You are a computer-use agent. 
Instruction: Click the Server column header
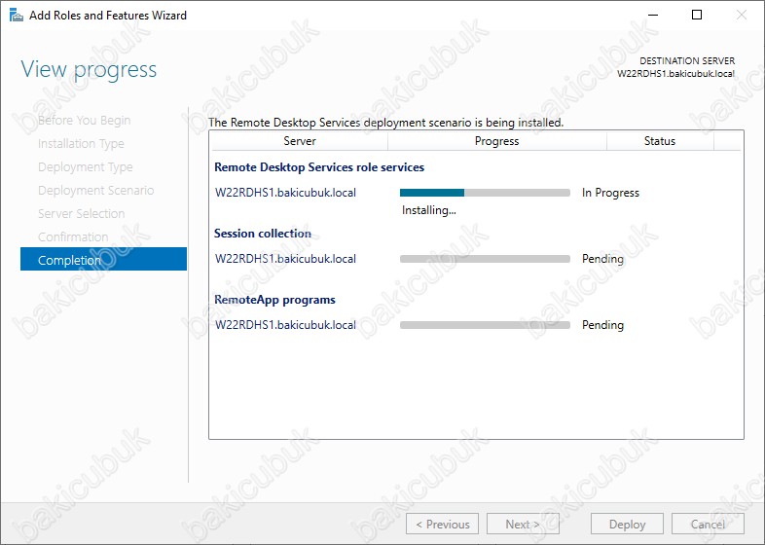(x=300, y=141)
